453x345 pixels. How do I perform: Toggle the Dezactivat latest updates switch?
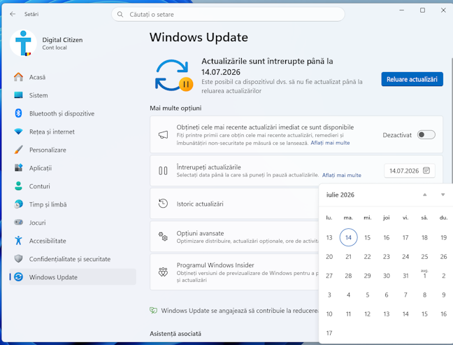(426, 135)
